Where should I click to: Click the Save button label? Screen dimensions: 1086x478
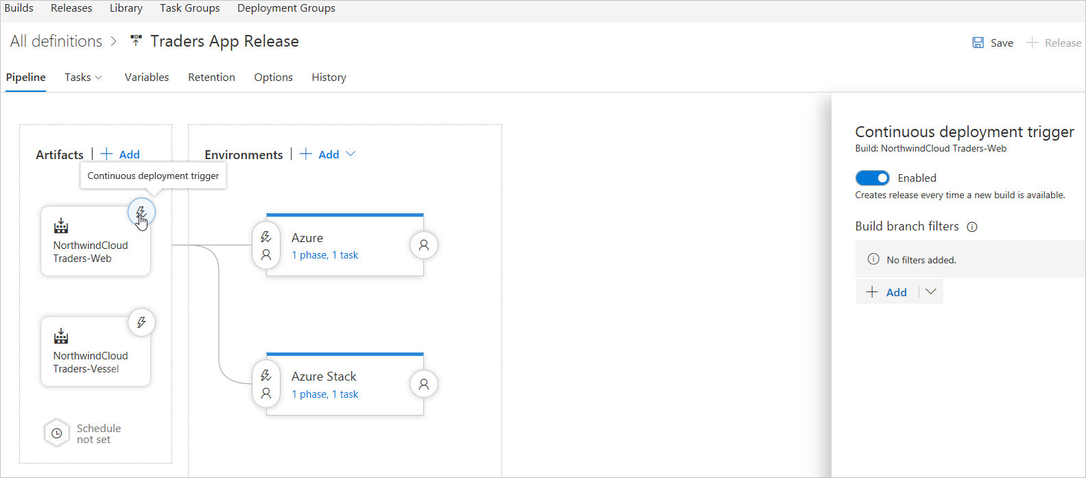click(x=1002, y=43)
